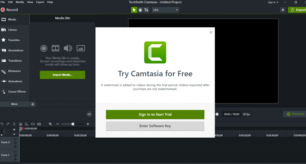Open the Annotations panel
306x164 pixels.
(15, 50)
